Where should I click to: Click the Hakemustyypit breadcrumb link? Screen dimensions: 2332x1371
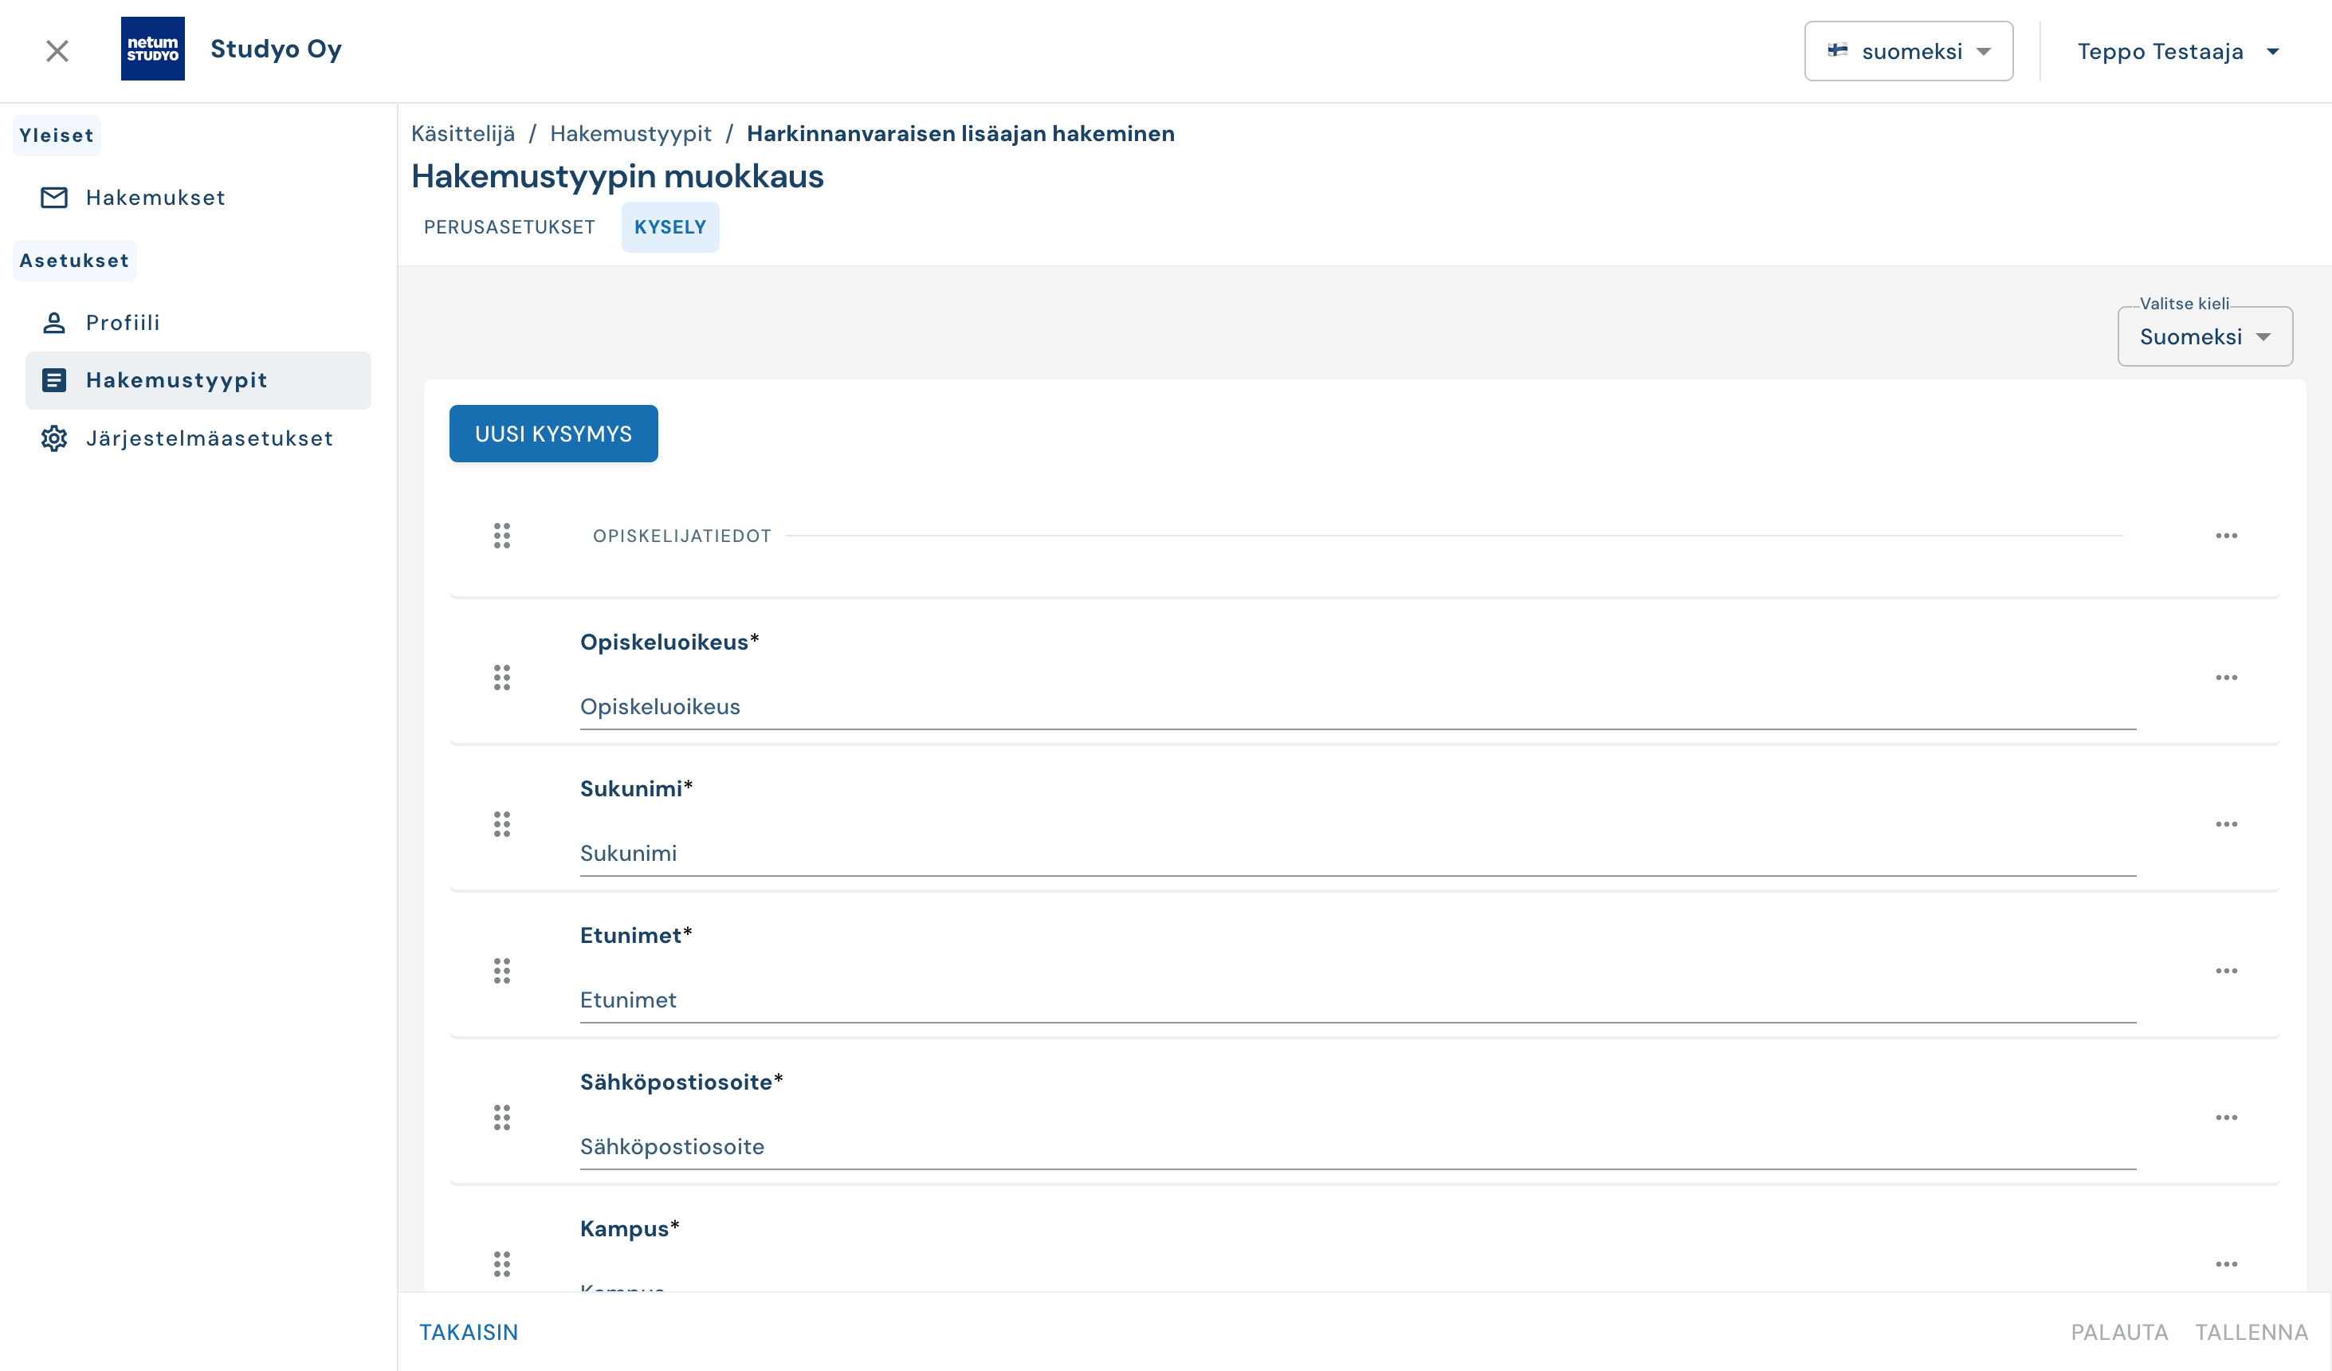pyautogui.click(x=630, y=133)
